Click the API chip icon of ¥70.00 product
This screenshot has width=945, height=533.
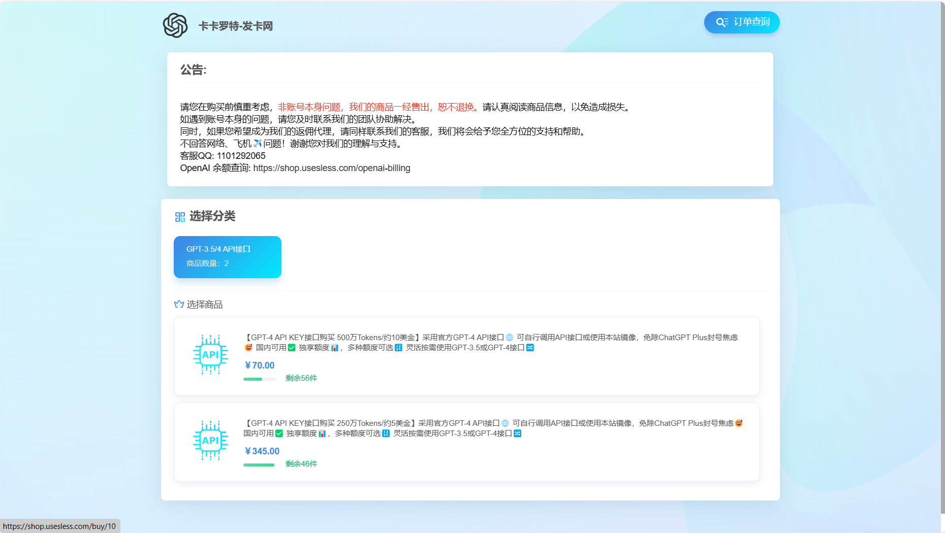(210, 355)
